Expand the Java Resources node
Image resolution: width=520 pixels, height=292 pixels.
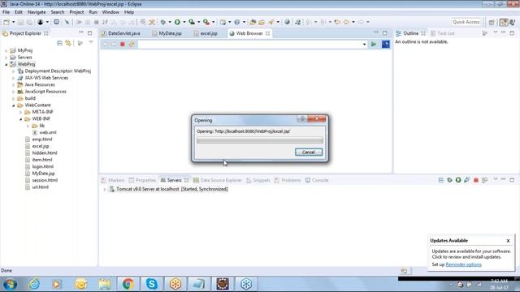click(x=13, y=84)
